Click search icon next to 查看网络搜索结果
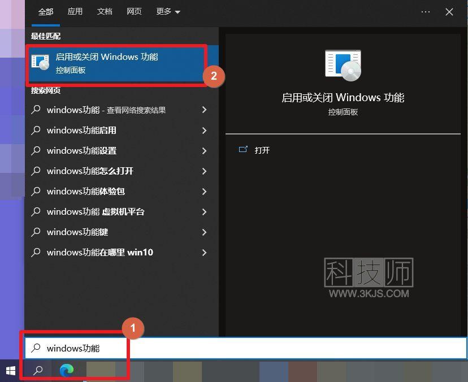The height and width of the screenshot is (382, 468). 36,110
